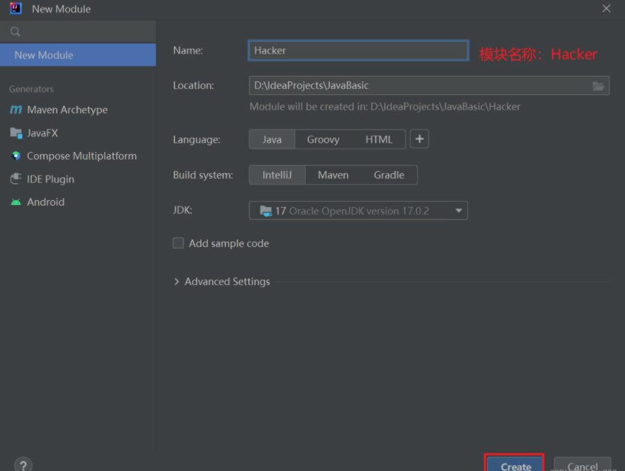Add another language with plus button

coord(420,139)
